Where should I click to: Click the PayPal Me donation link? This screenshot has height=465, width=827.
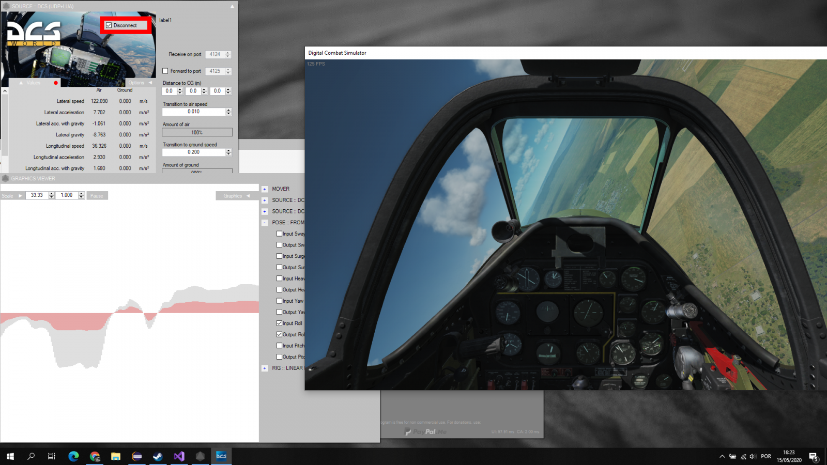tap(426, 431)
